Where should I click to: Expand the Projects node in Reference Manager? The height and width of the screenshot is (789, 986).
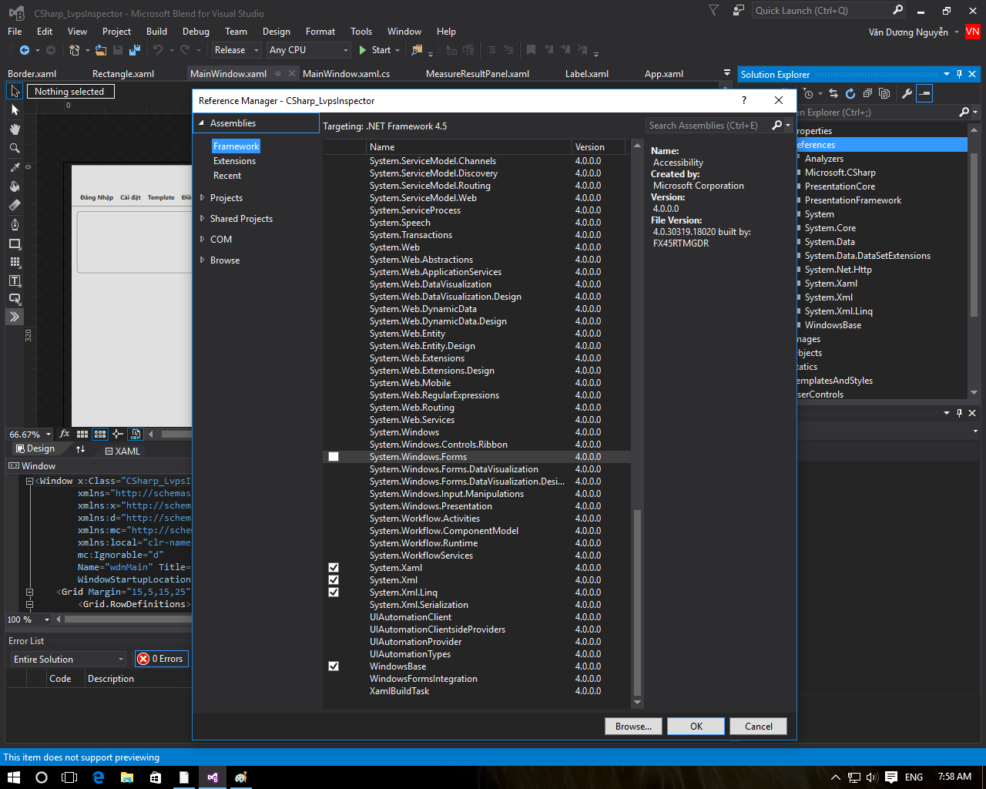(x=203, y=198)
